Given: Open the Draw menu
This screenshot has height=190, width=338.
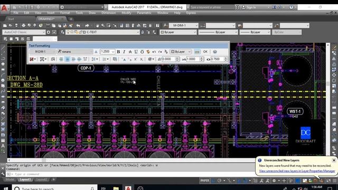Looking at the screenshot, I should pyautogui.click(x=92, y=13).
